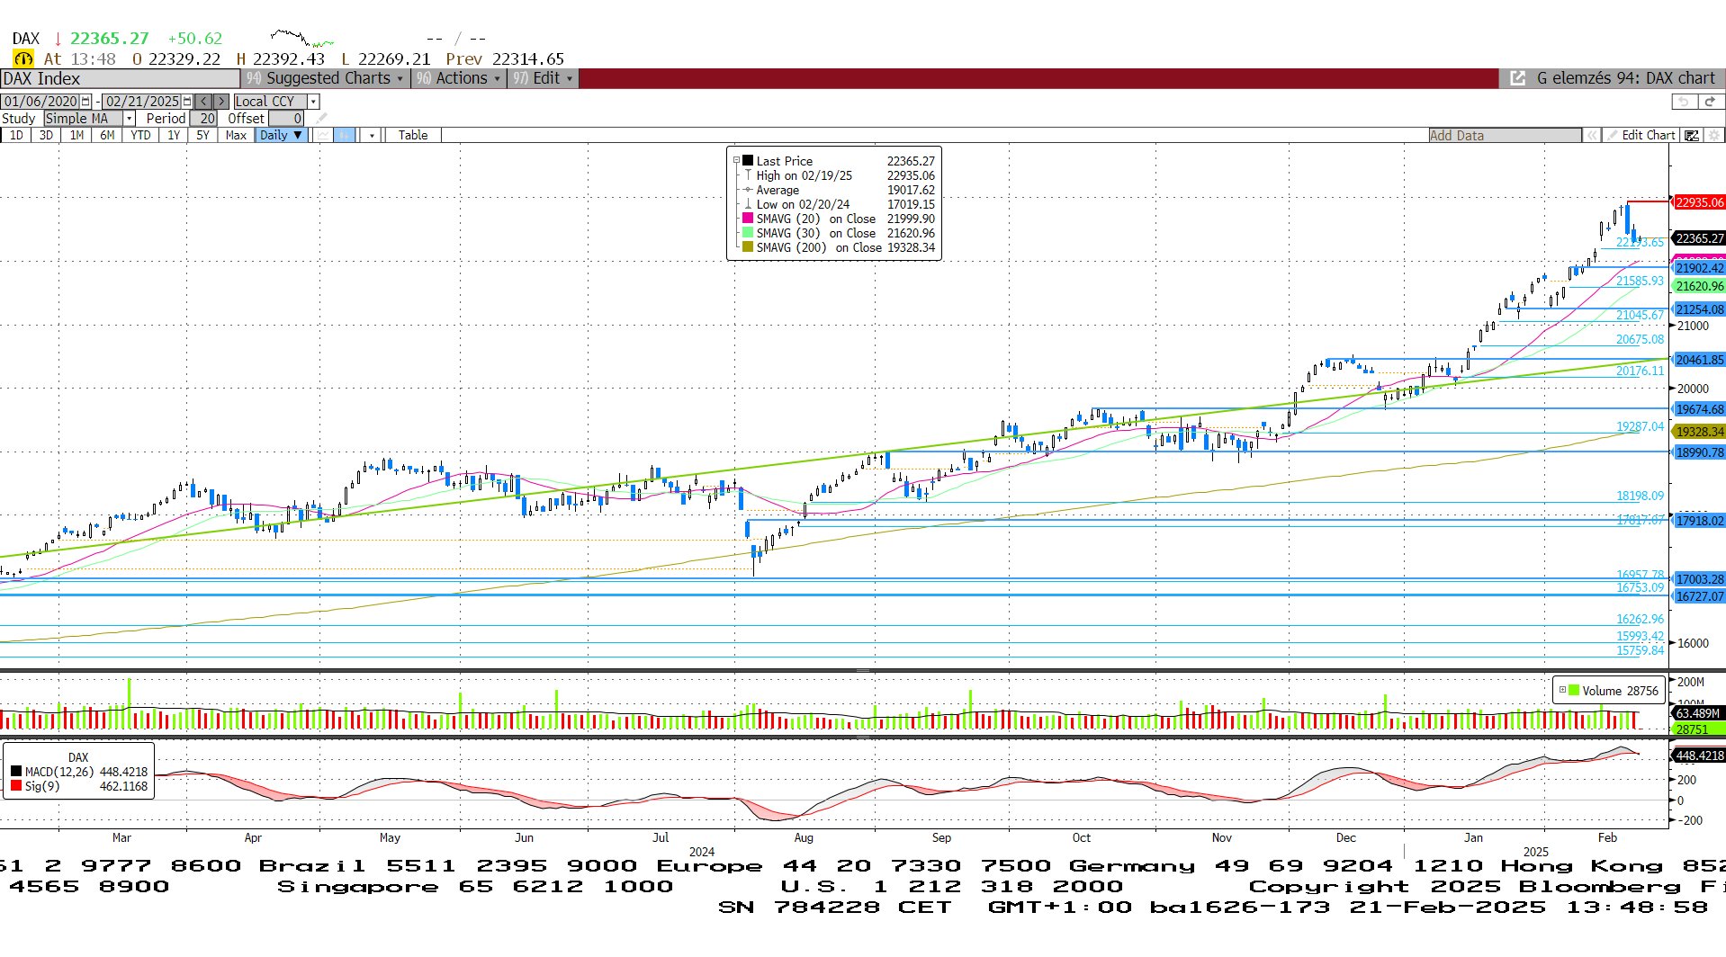Open the start date calendar picker

click(85, 102)
